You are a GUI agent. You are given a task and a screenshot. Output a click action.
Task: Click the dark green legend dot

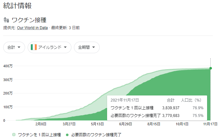(x=67, y=135)
